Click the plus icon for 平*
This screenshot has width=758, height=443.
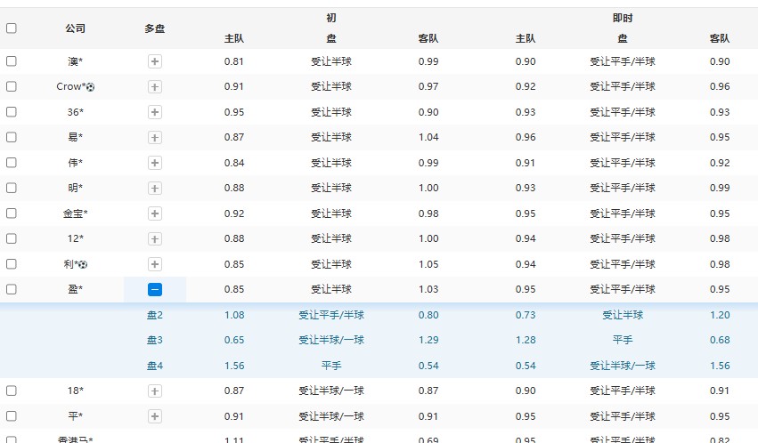(x=155, y=416)
